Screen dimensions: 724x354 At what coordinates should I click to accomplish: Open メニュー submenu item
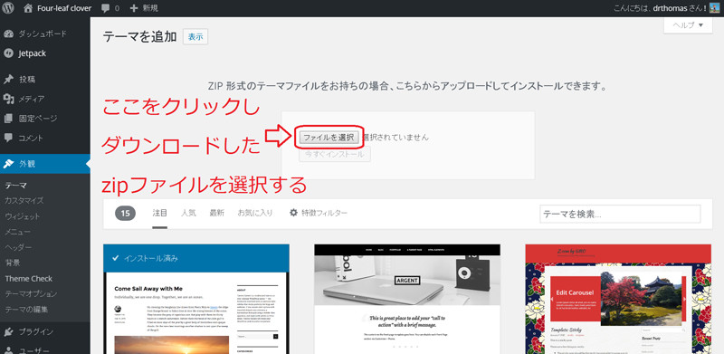coord(17,232)
